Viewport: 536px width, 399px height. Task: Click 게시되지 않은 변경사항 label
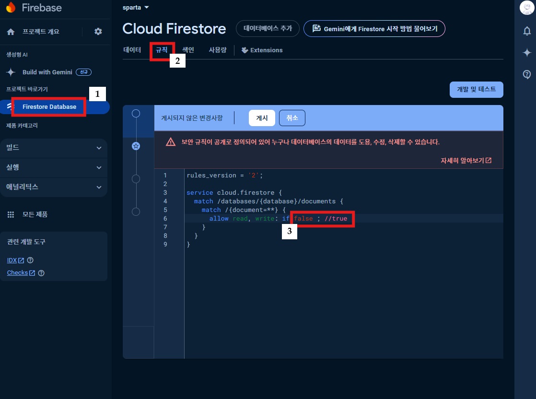click(192, 118)
